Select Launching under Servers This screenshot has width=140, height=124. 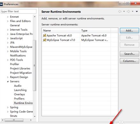tap(20, 90)
